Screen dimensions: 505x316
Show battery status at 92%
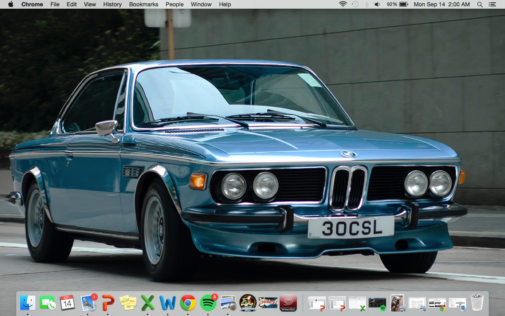pos(397,4)
